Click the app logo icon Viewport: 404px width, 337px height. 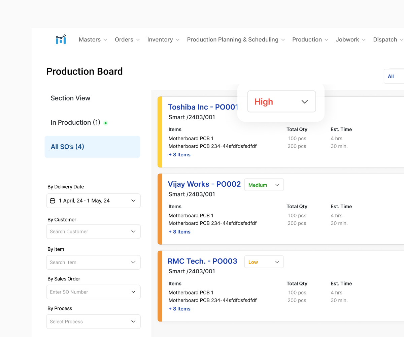click(x=61, y=39)
